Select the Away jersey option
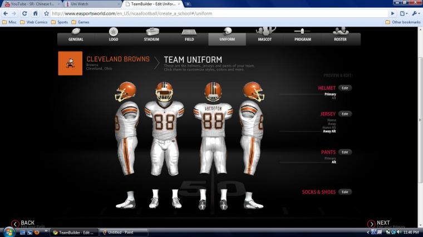Viewport: 423px width, 237px height. (332, 124)
